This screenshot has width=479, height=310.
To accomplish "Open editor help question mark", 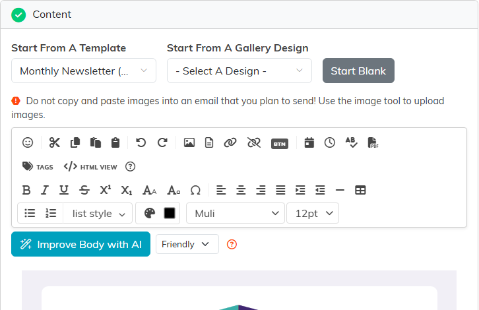I will click(130, 167).
